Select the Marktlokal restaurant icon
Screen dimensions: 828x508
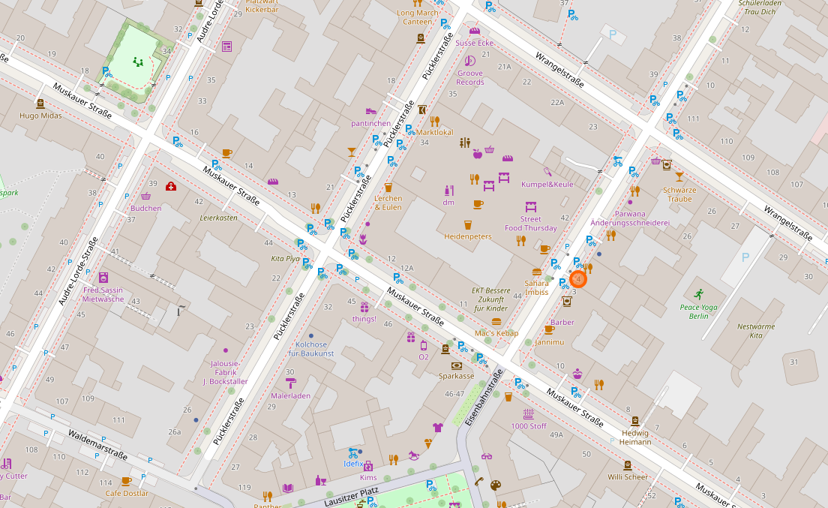coord(434,121)
